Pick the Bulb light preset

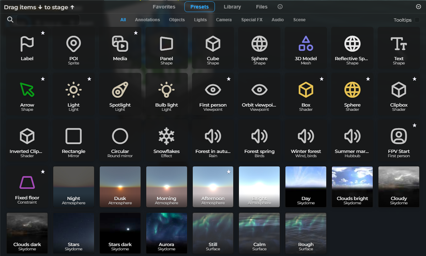[166, 94]
